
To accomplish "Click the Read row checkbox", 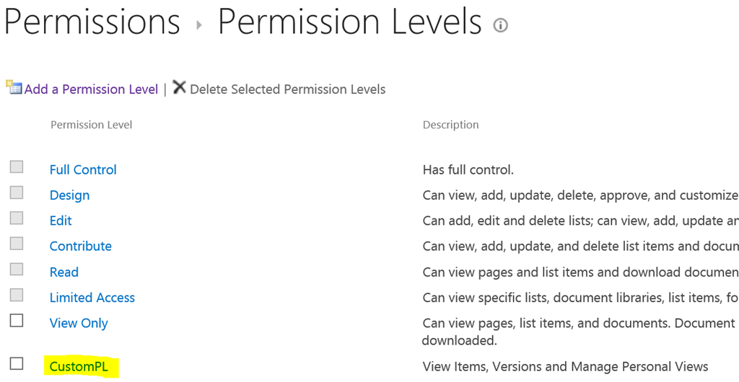I will (x=17, y=269).
